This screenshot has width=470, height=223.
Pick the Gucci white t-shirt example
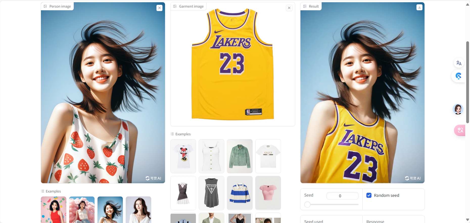(268, 156)
